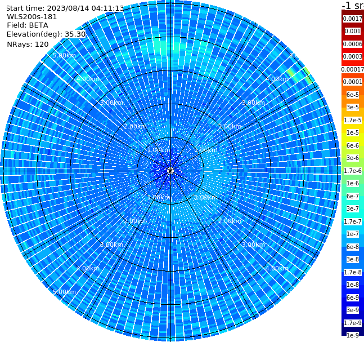Viewport: 364px width, 342px height.
Task: Click the 6e-9 colorbar tick label
Action: point(352,297)
